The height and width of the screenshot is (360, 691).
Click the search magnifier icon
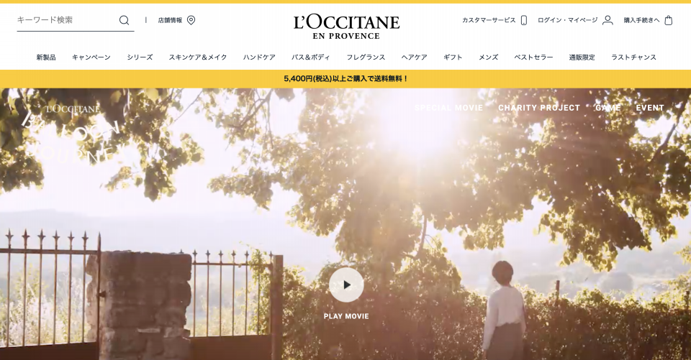125,20
